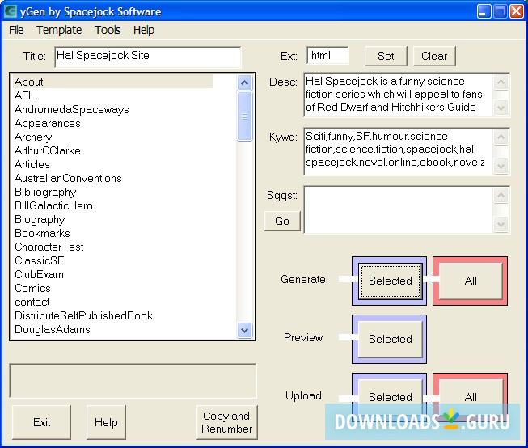Click the Title input field

148,57
